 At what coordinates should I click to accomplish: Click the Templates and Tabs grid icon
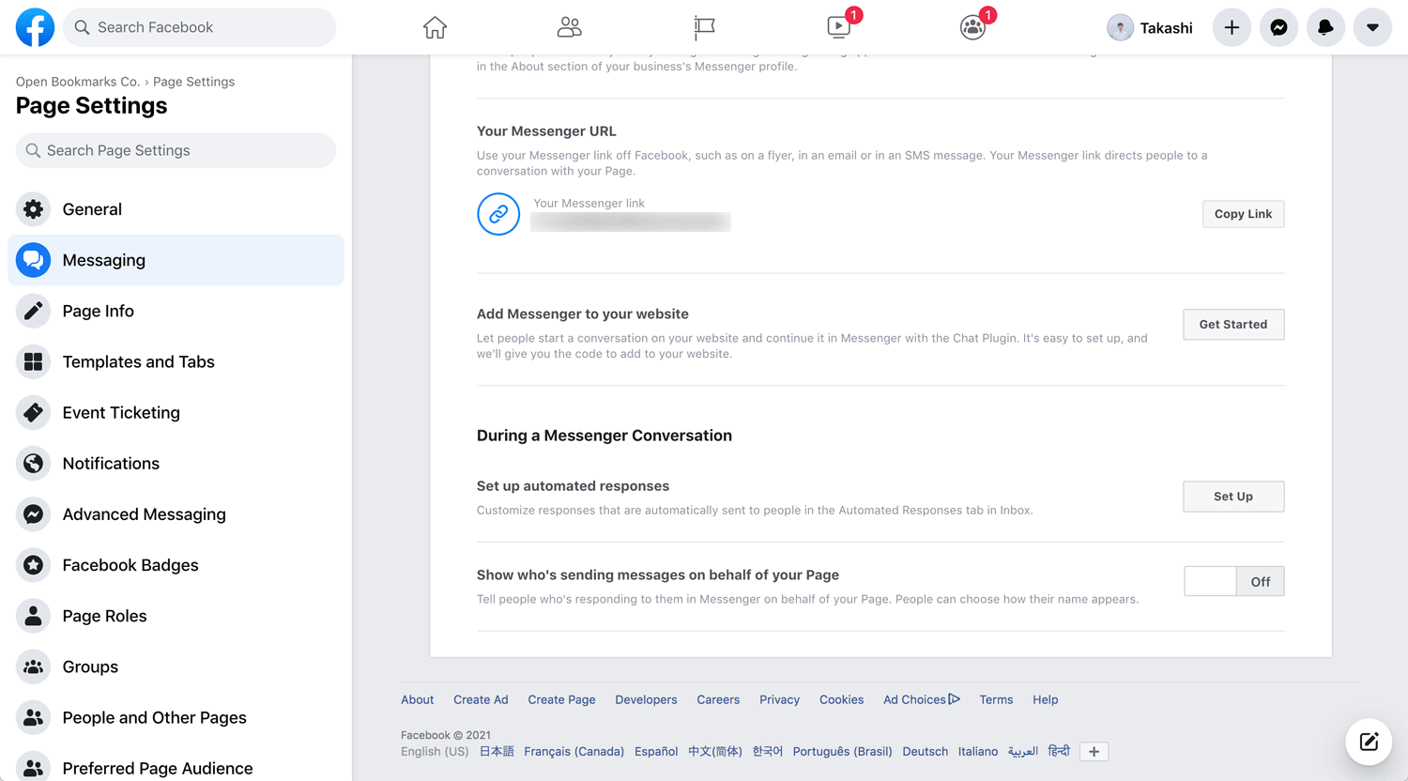33,361
